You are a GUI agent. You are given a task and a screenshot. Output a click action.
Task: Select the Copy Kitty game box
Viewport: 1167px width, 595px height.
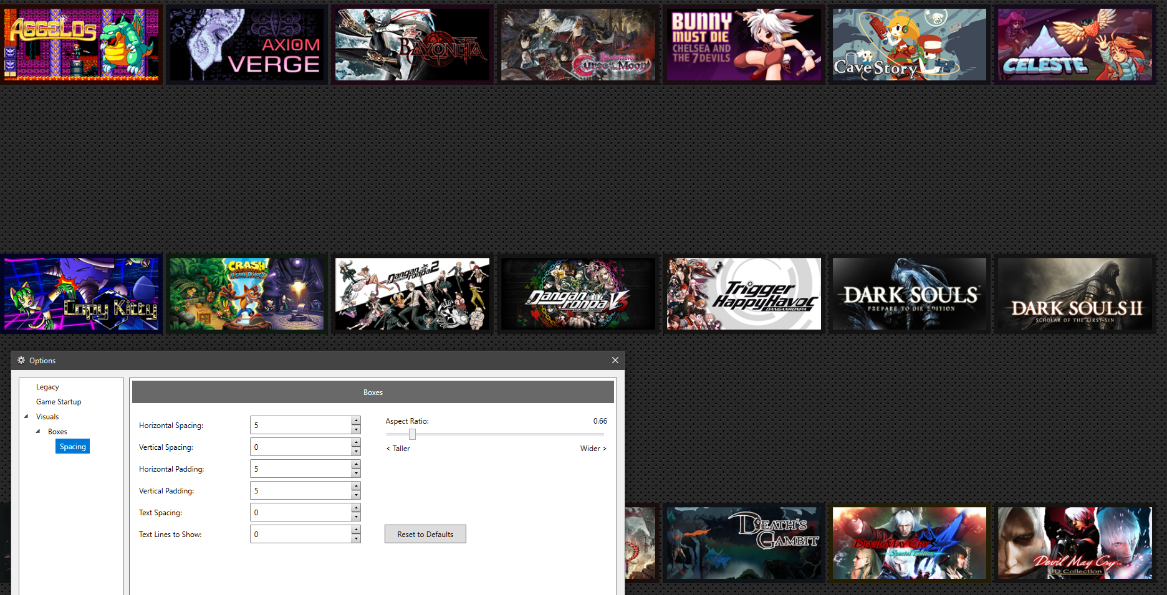[x=82, y=293]
